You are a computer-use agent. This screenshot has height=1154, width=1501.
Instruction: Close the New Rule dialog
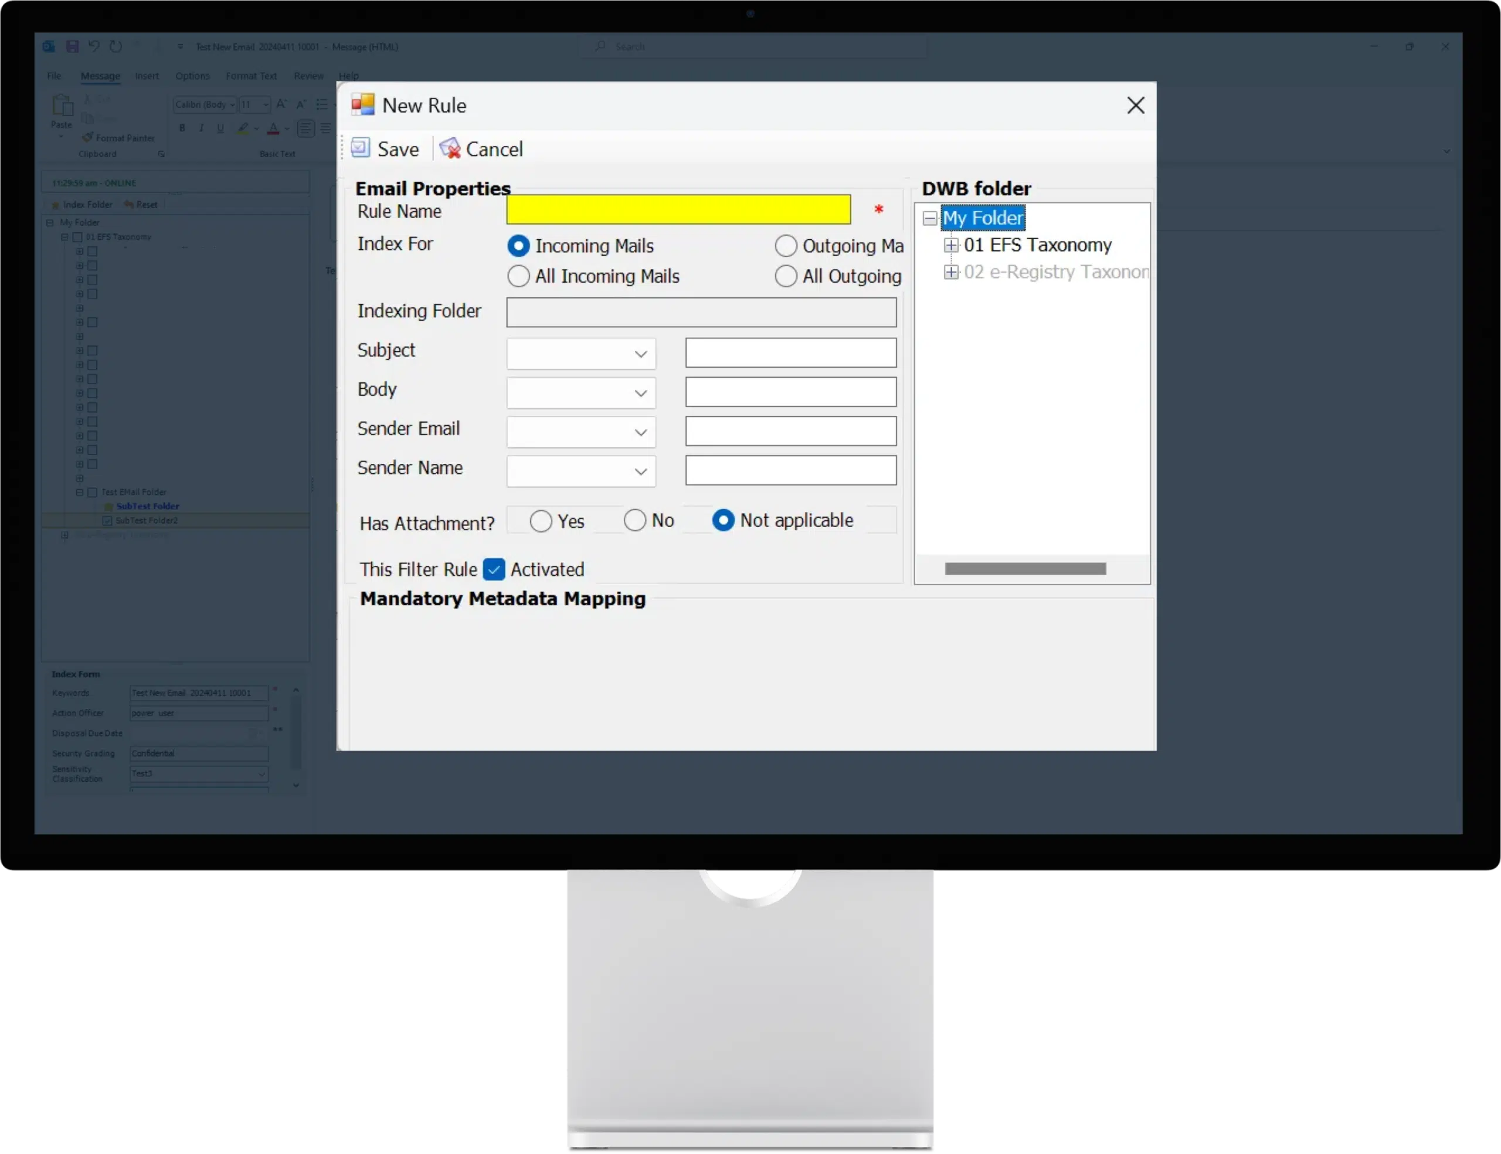tap(1135, 105)
